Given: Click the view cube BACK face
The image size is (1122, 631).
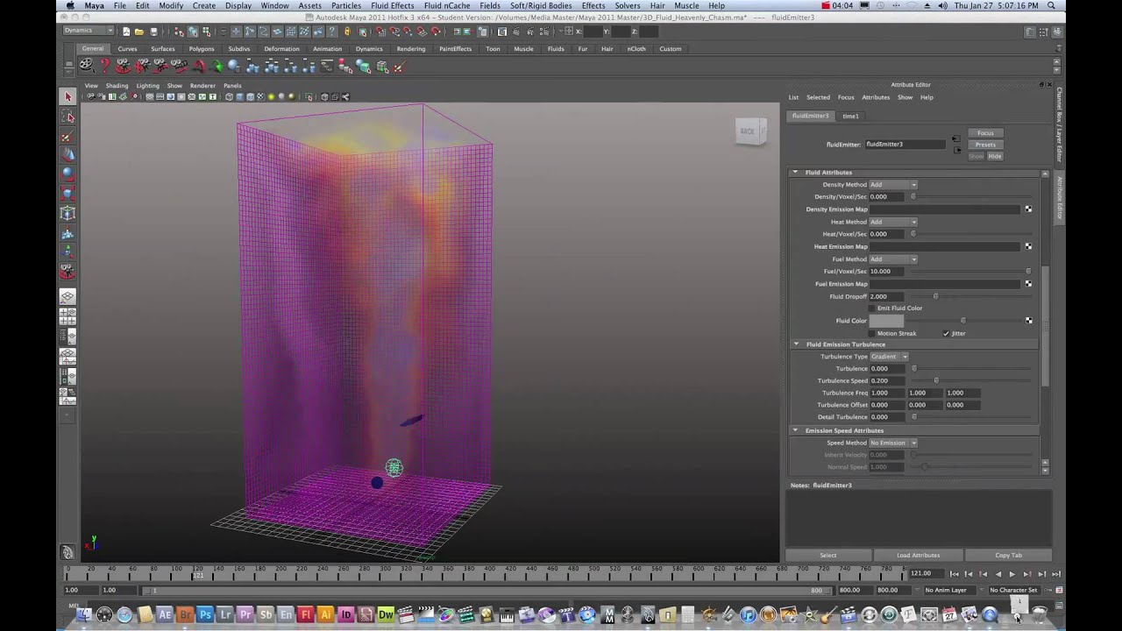Looking at the screenshot, I should (x=748, y=131).
